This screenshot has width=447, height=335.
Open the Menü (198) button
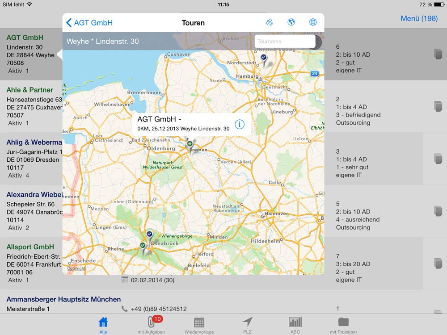point(419,18)
